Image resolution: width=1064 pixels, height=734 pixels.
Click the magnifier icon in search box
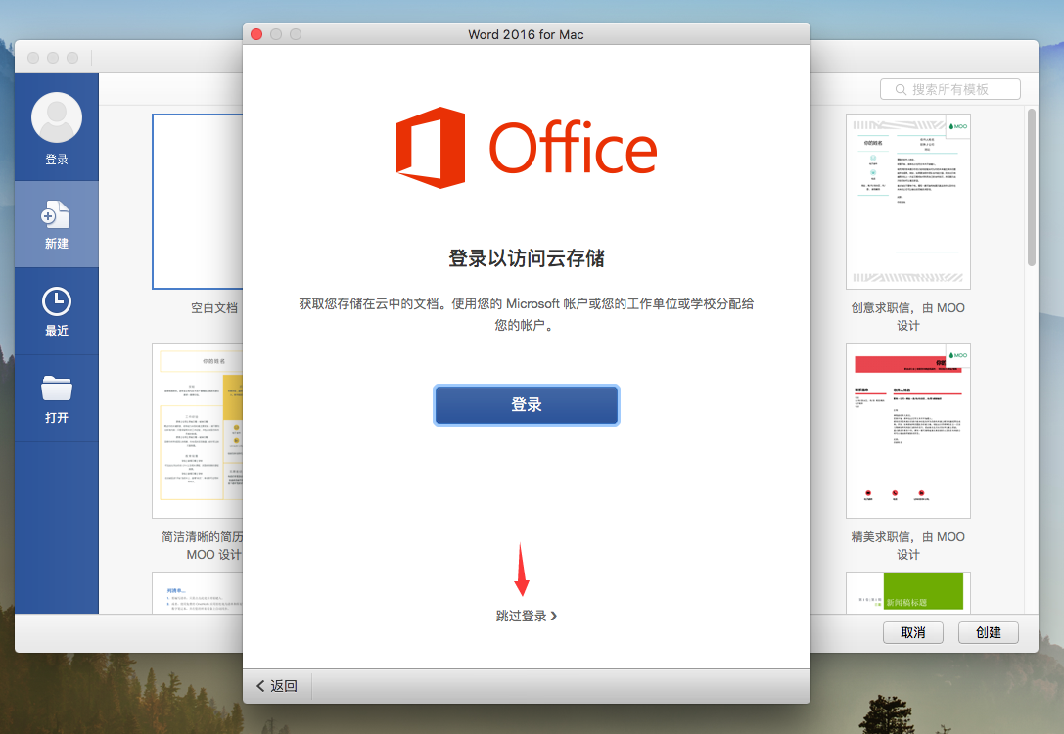pyautogui.click(x=901, y=89)
